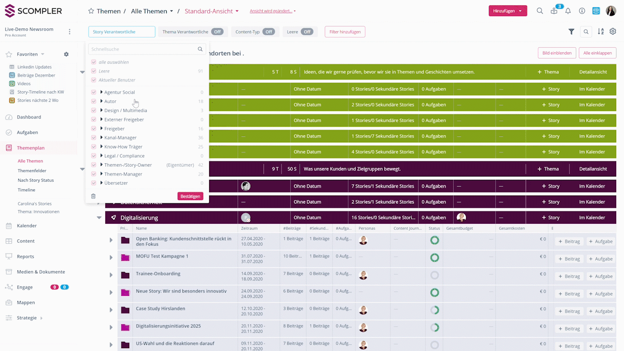Click the filter funnel icon

coord(571,32)
